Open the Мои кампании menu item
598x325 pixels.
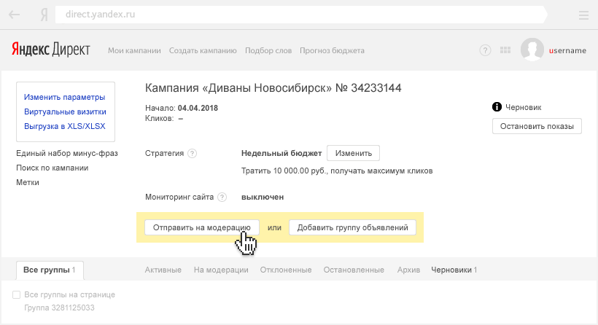click(x=134, y=50)
